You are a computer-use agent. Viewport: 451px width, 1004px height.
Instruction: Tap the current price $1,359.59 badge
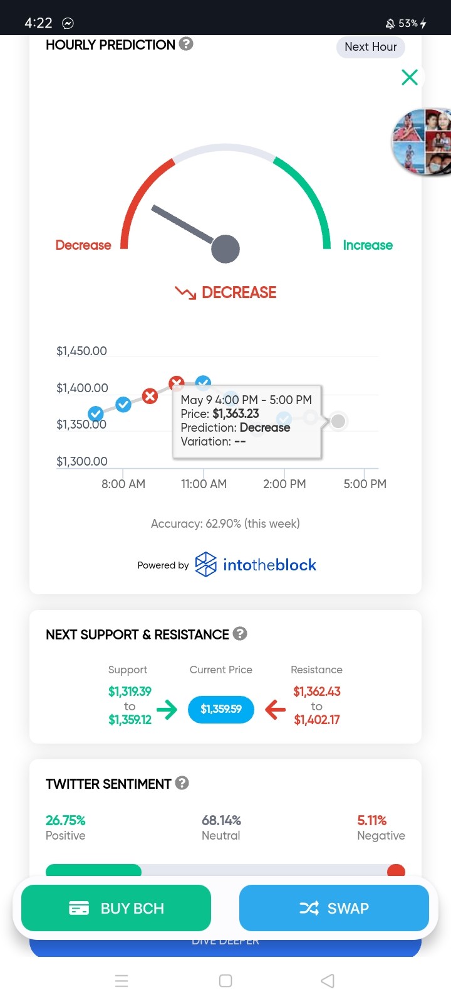[x=221, y=709]
